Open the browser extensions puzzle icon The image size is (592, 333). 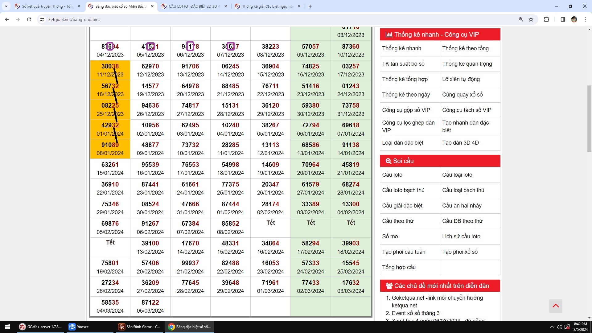point(546,19)
